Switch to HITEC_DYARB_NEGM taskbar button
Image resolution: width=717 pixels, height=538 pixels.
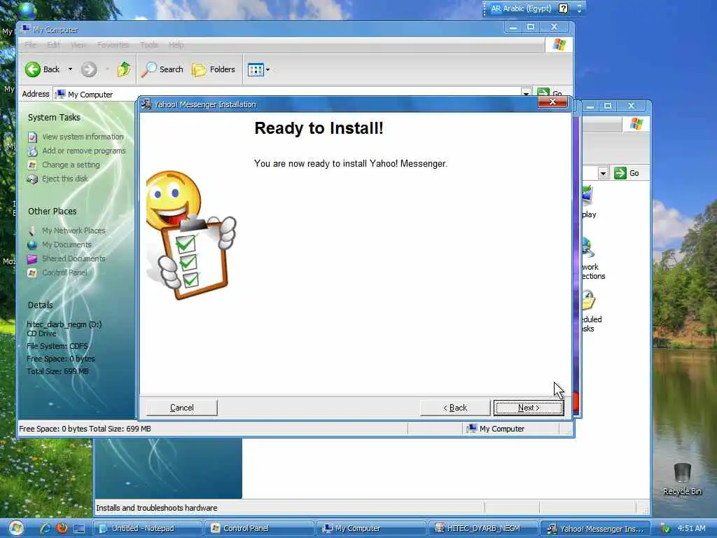coord(483,528)
